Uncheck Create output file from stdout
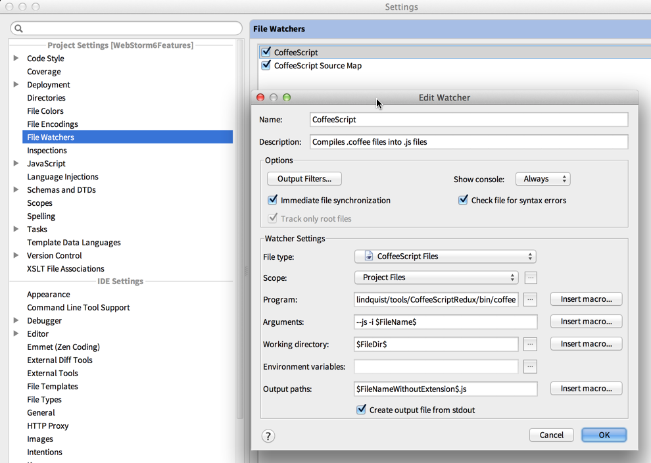 pyautogui.click(x=361, y=410)
